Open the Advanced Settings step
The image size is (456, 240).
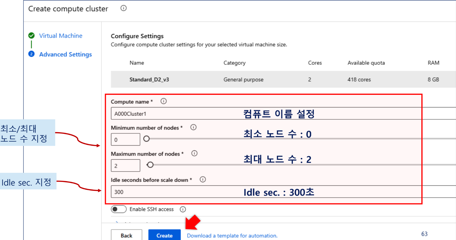pos(65,54)
